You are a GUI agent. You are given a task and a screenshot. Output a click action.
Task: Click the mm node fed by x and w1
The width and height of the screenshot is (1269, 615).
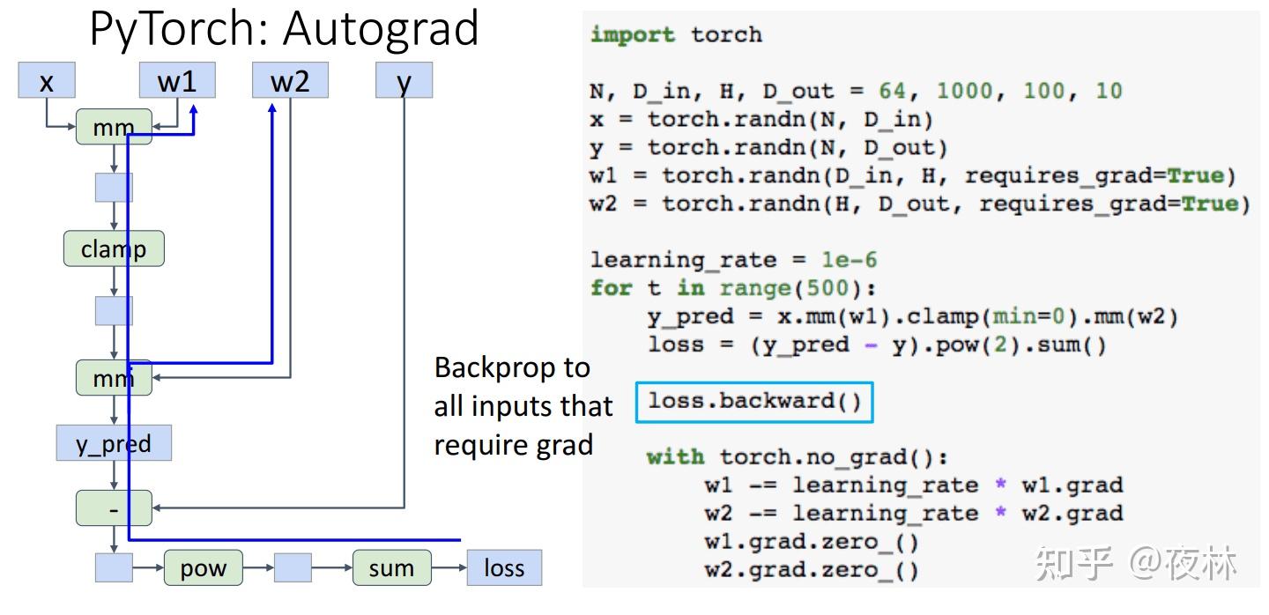[114, 128]
